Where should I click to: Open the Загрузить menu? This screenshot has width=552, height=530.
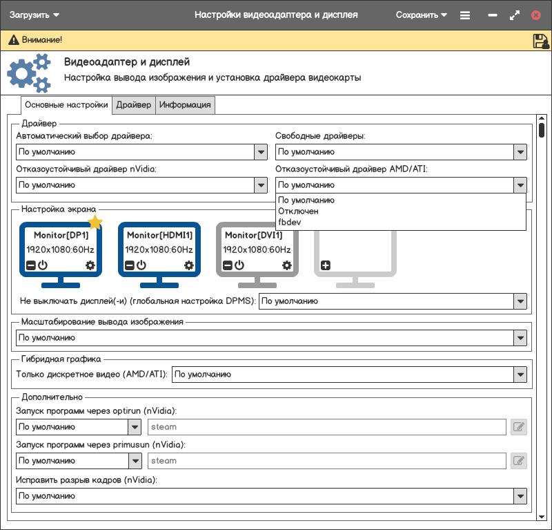[34, 15]
